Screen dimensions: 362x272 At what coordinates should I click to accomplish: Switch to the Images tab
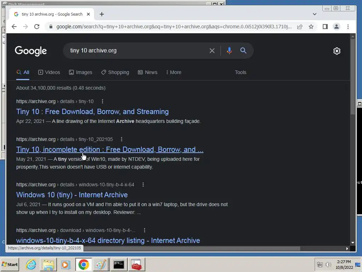pos(80,72)
